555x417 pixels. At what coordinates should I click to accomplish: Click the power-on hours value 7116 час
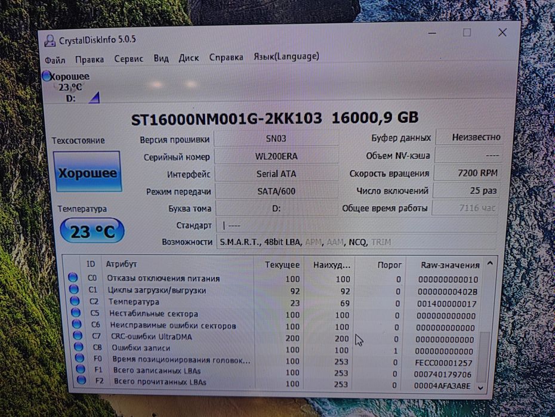465,208
